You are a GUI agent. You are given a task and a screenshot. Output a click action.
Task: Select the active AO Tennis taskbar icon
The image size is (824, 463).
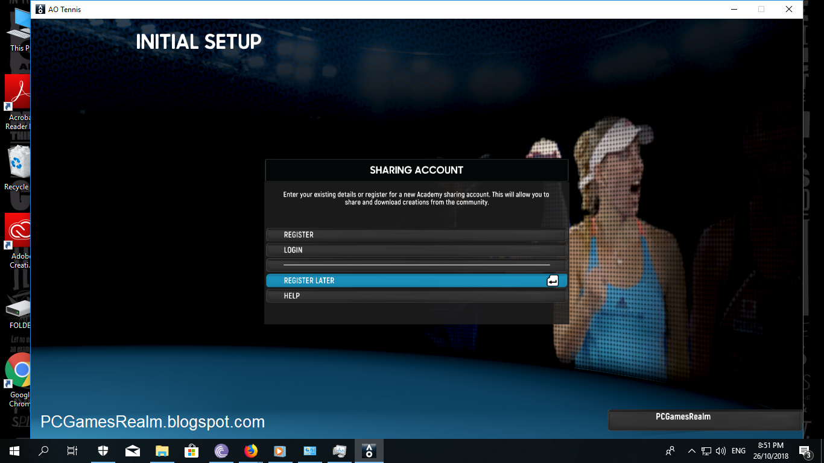pyautogui.click(x=369, y=450)
